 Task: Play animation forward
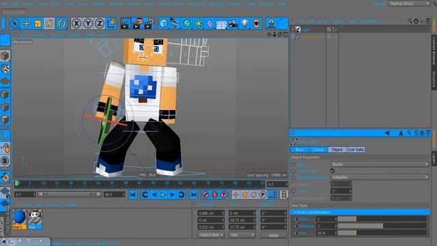[163, 195]
